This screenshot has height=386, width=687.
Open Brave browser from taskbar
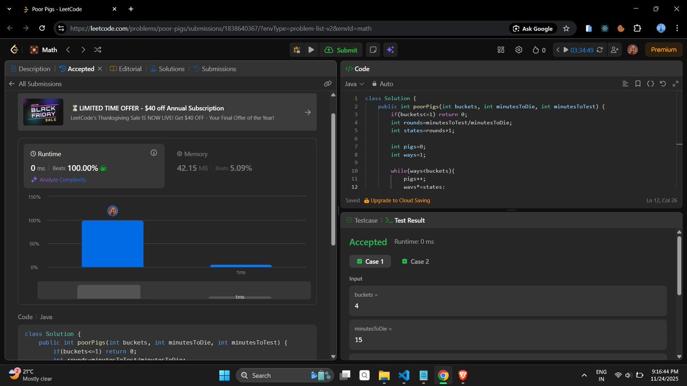coord(462,375)
